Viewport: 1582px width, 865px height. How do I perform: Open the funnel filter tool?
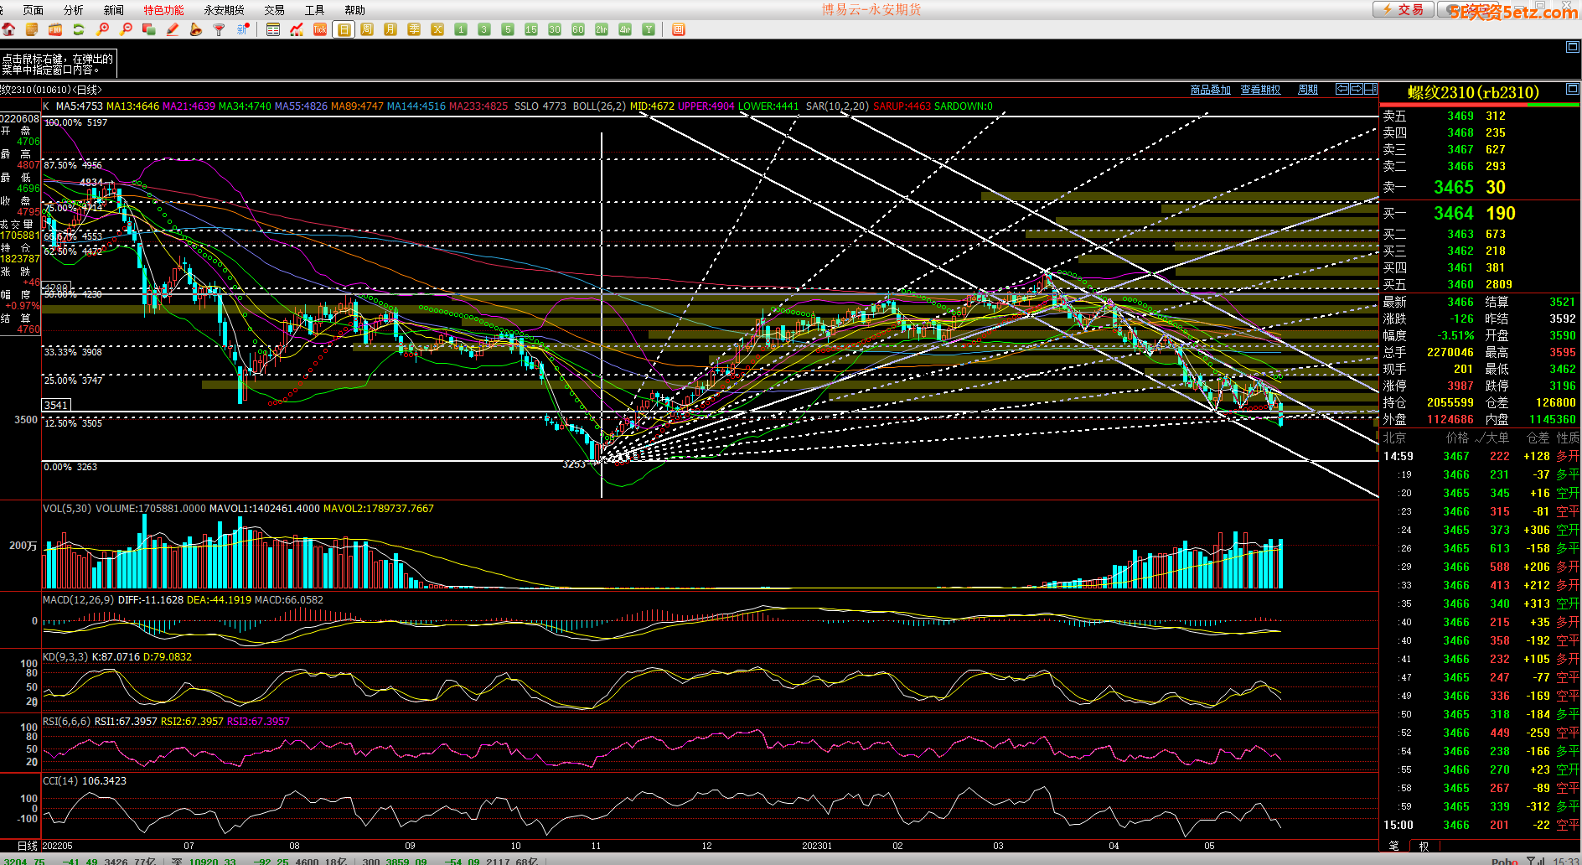[x=220, y=29]
